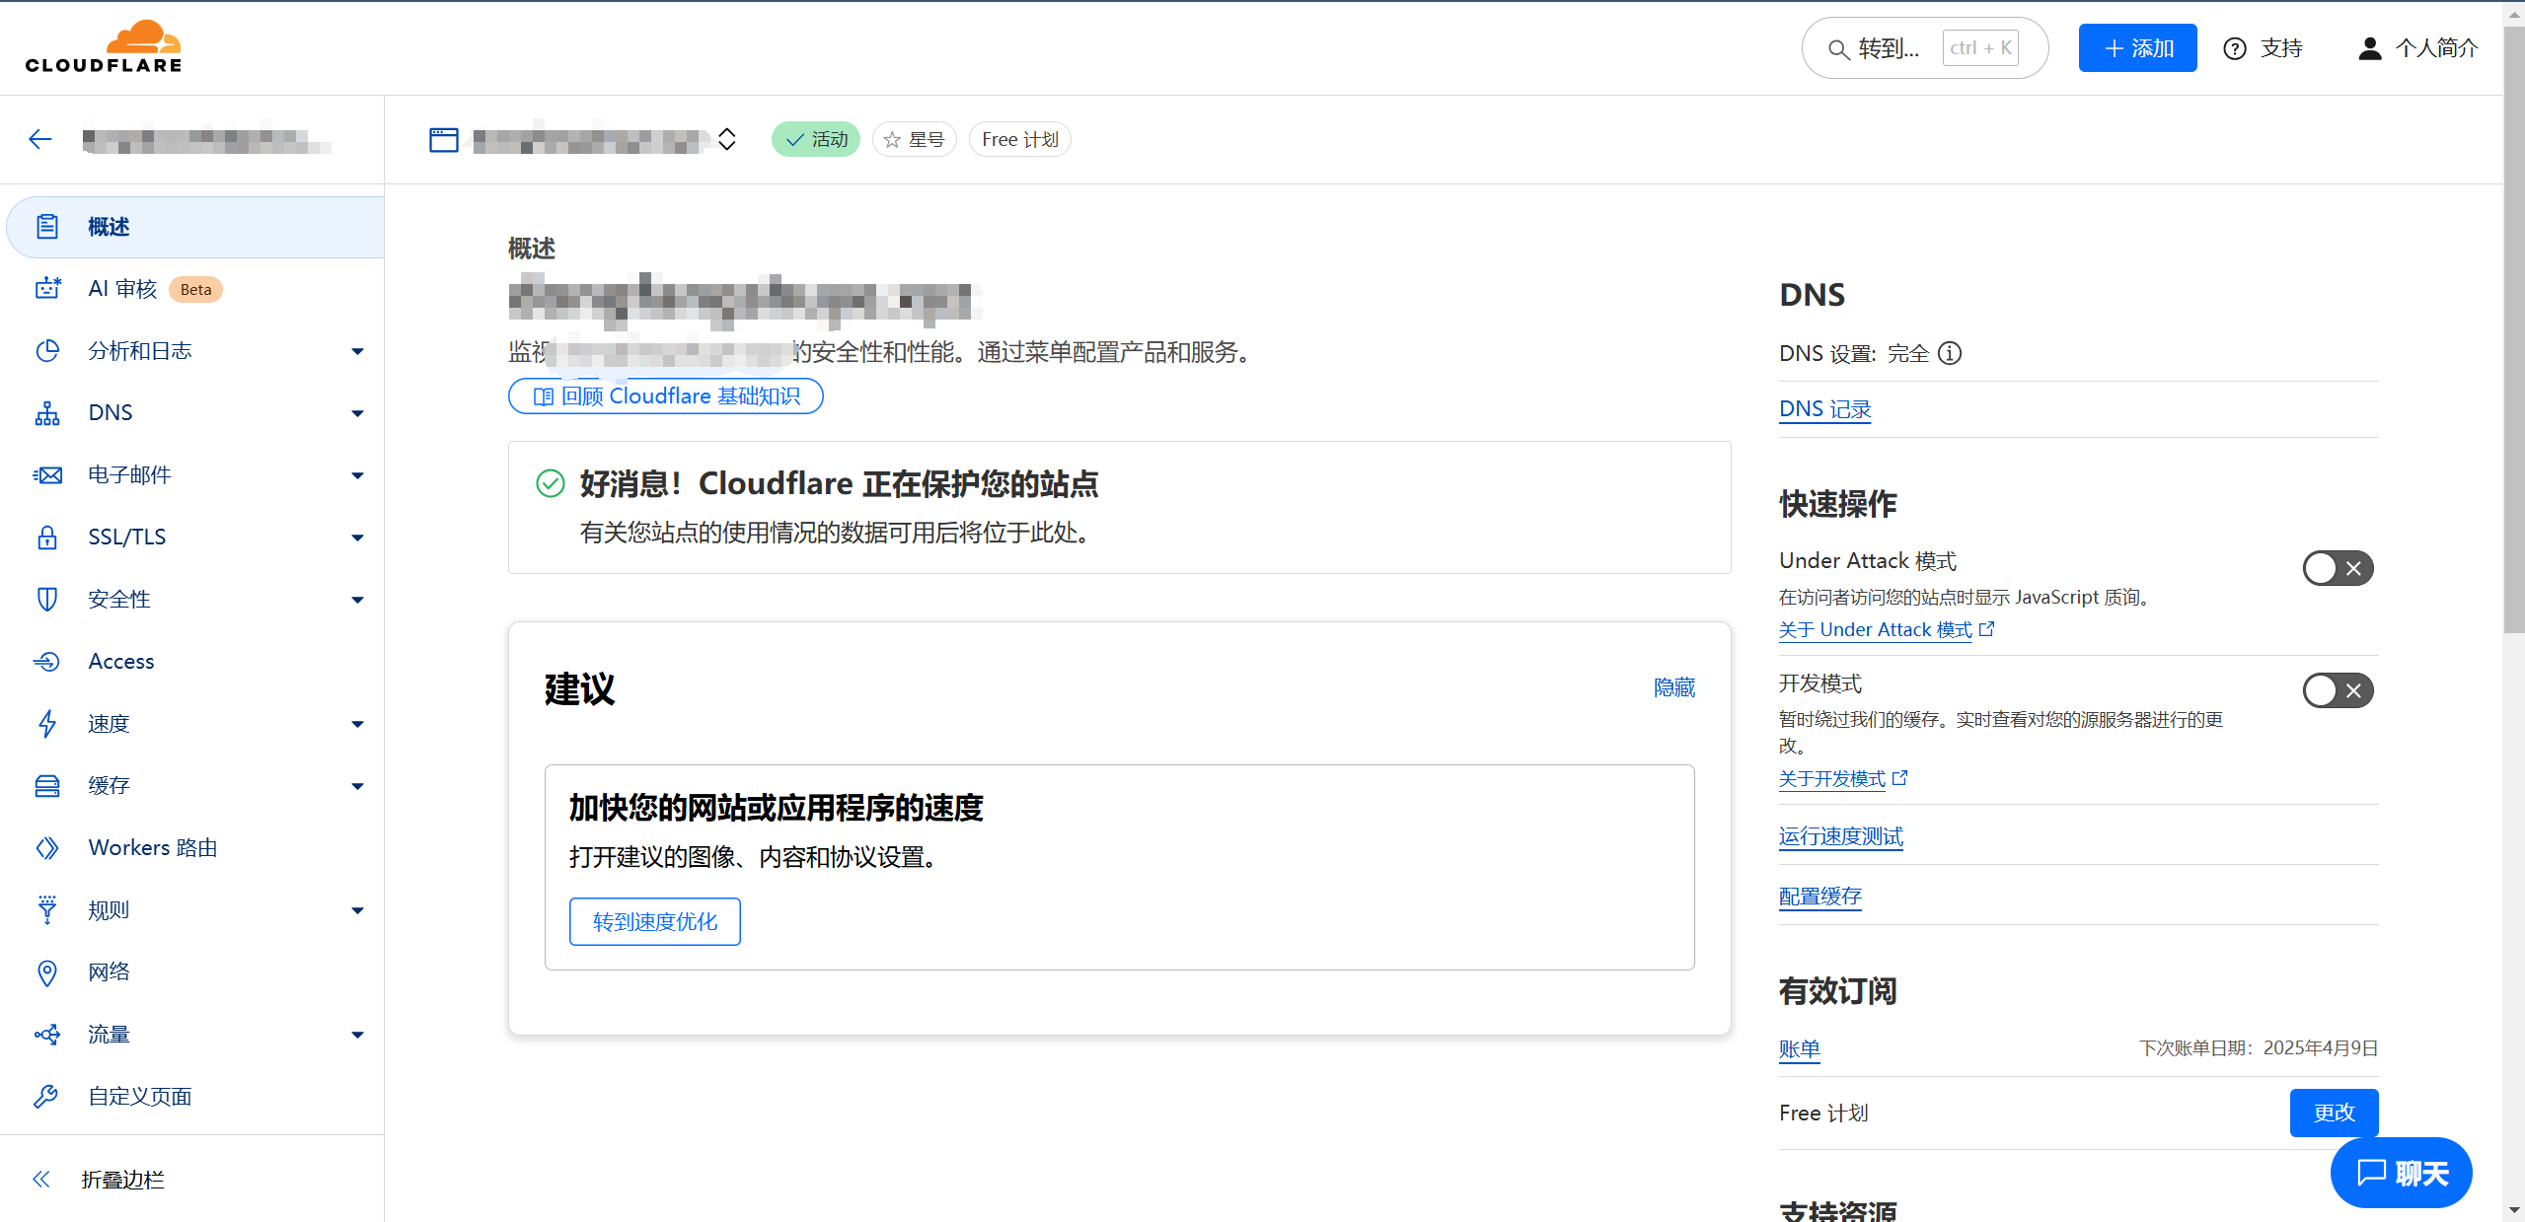Toggle the development mode (开发模式) switch
The image size is (2525, 1222).
[2338, 690]
